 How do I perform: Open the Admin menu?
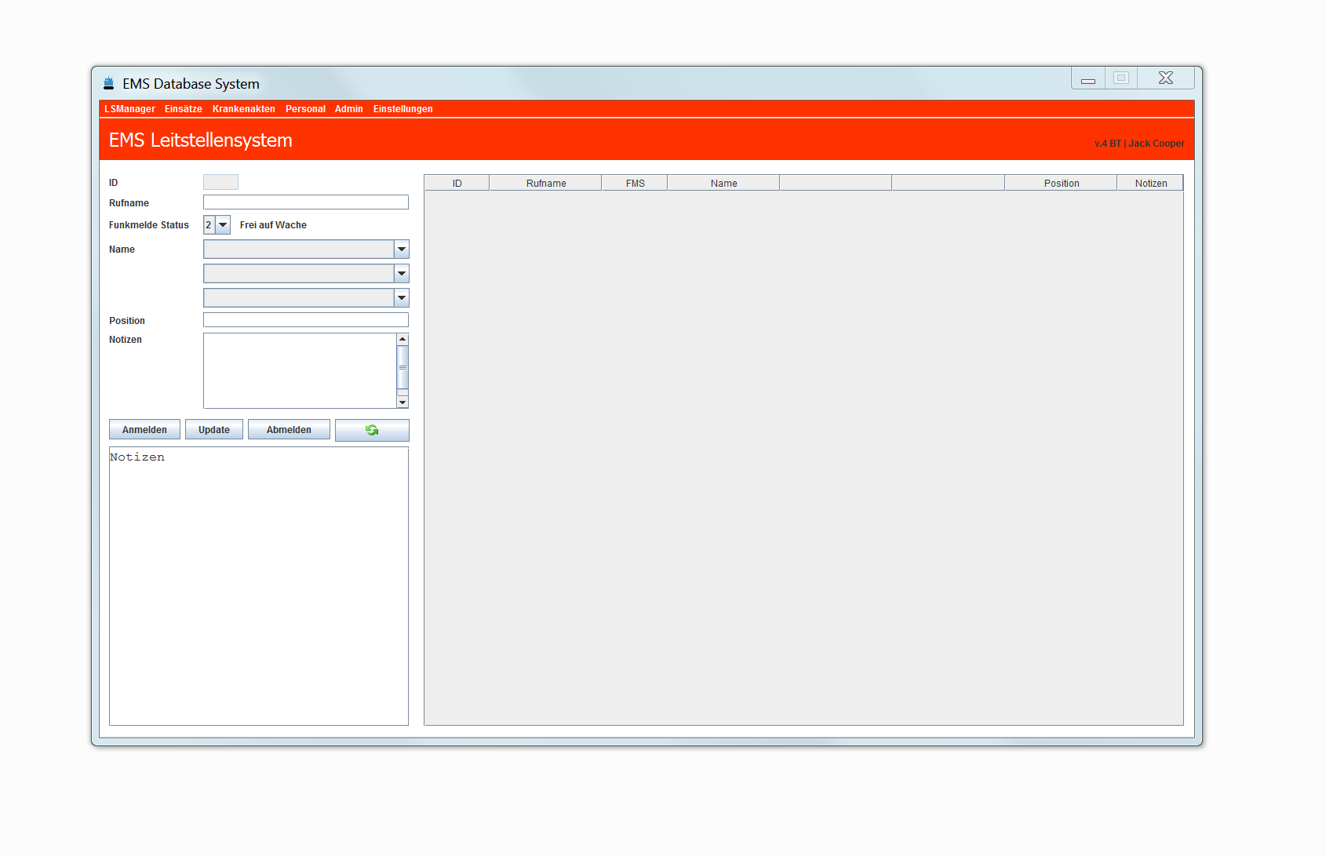348,109
